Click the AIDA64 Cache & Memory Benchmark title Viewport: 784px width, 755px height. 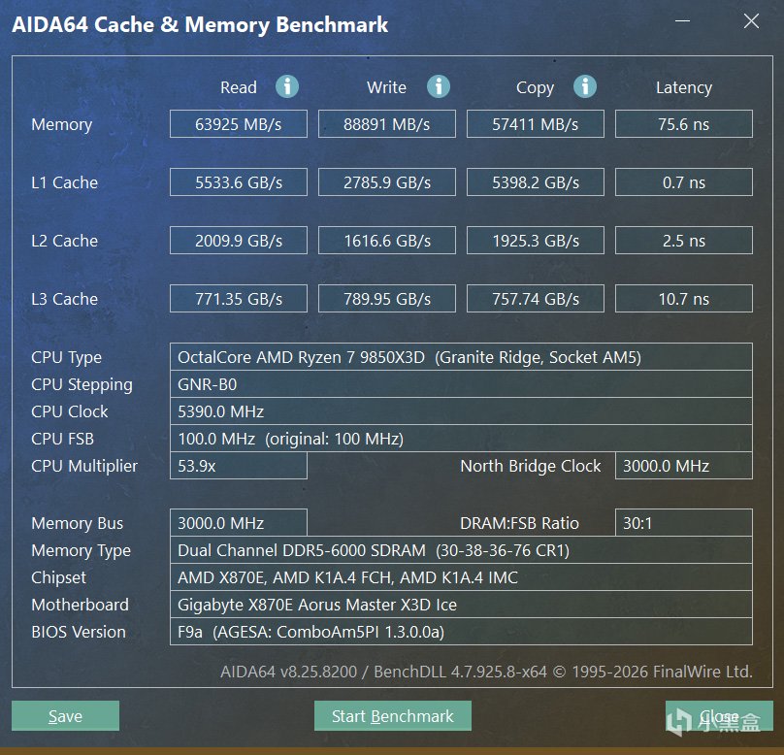click(x=200, y=24)
